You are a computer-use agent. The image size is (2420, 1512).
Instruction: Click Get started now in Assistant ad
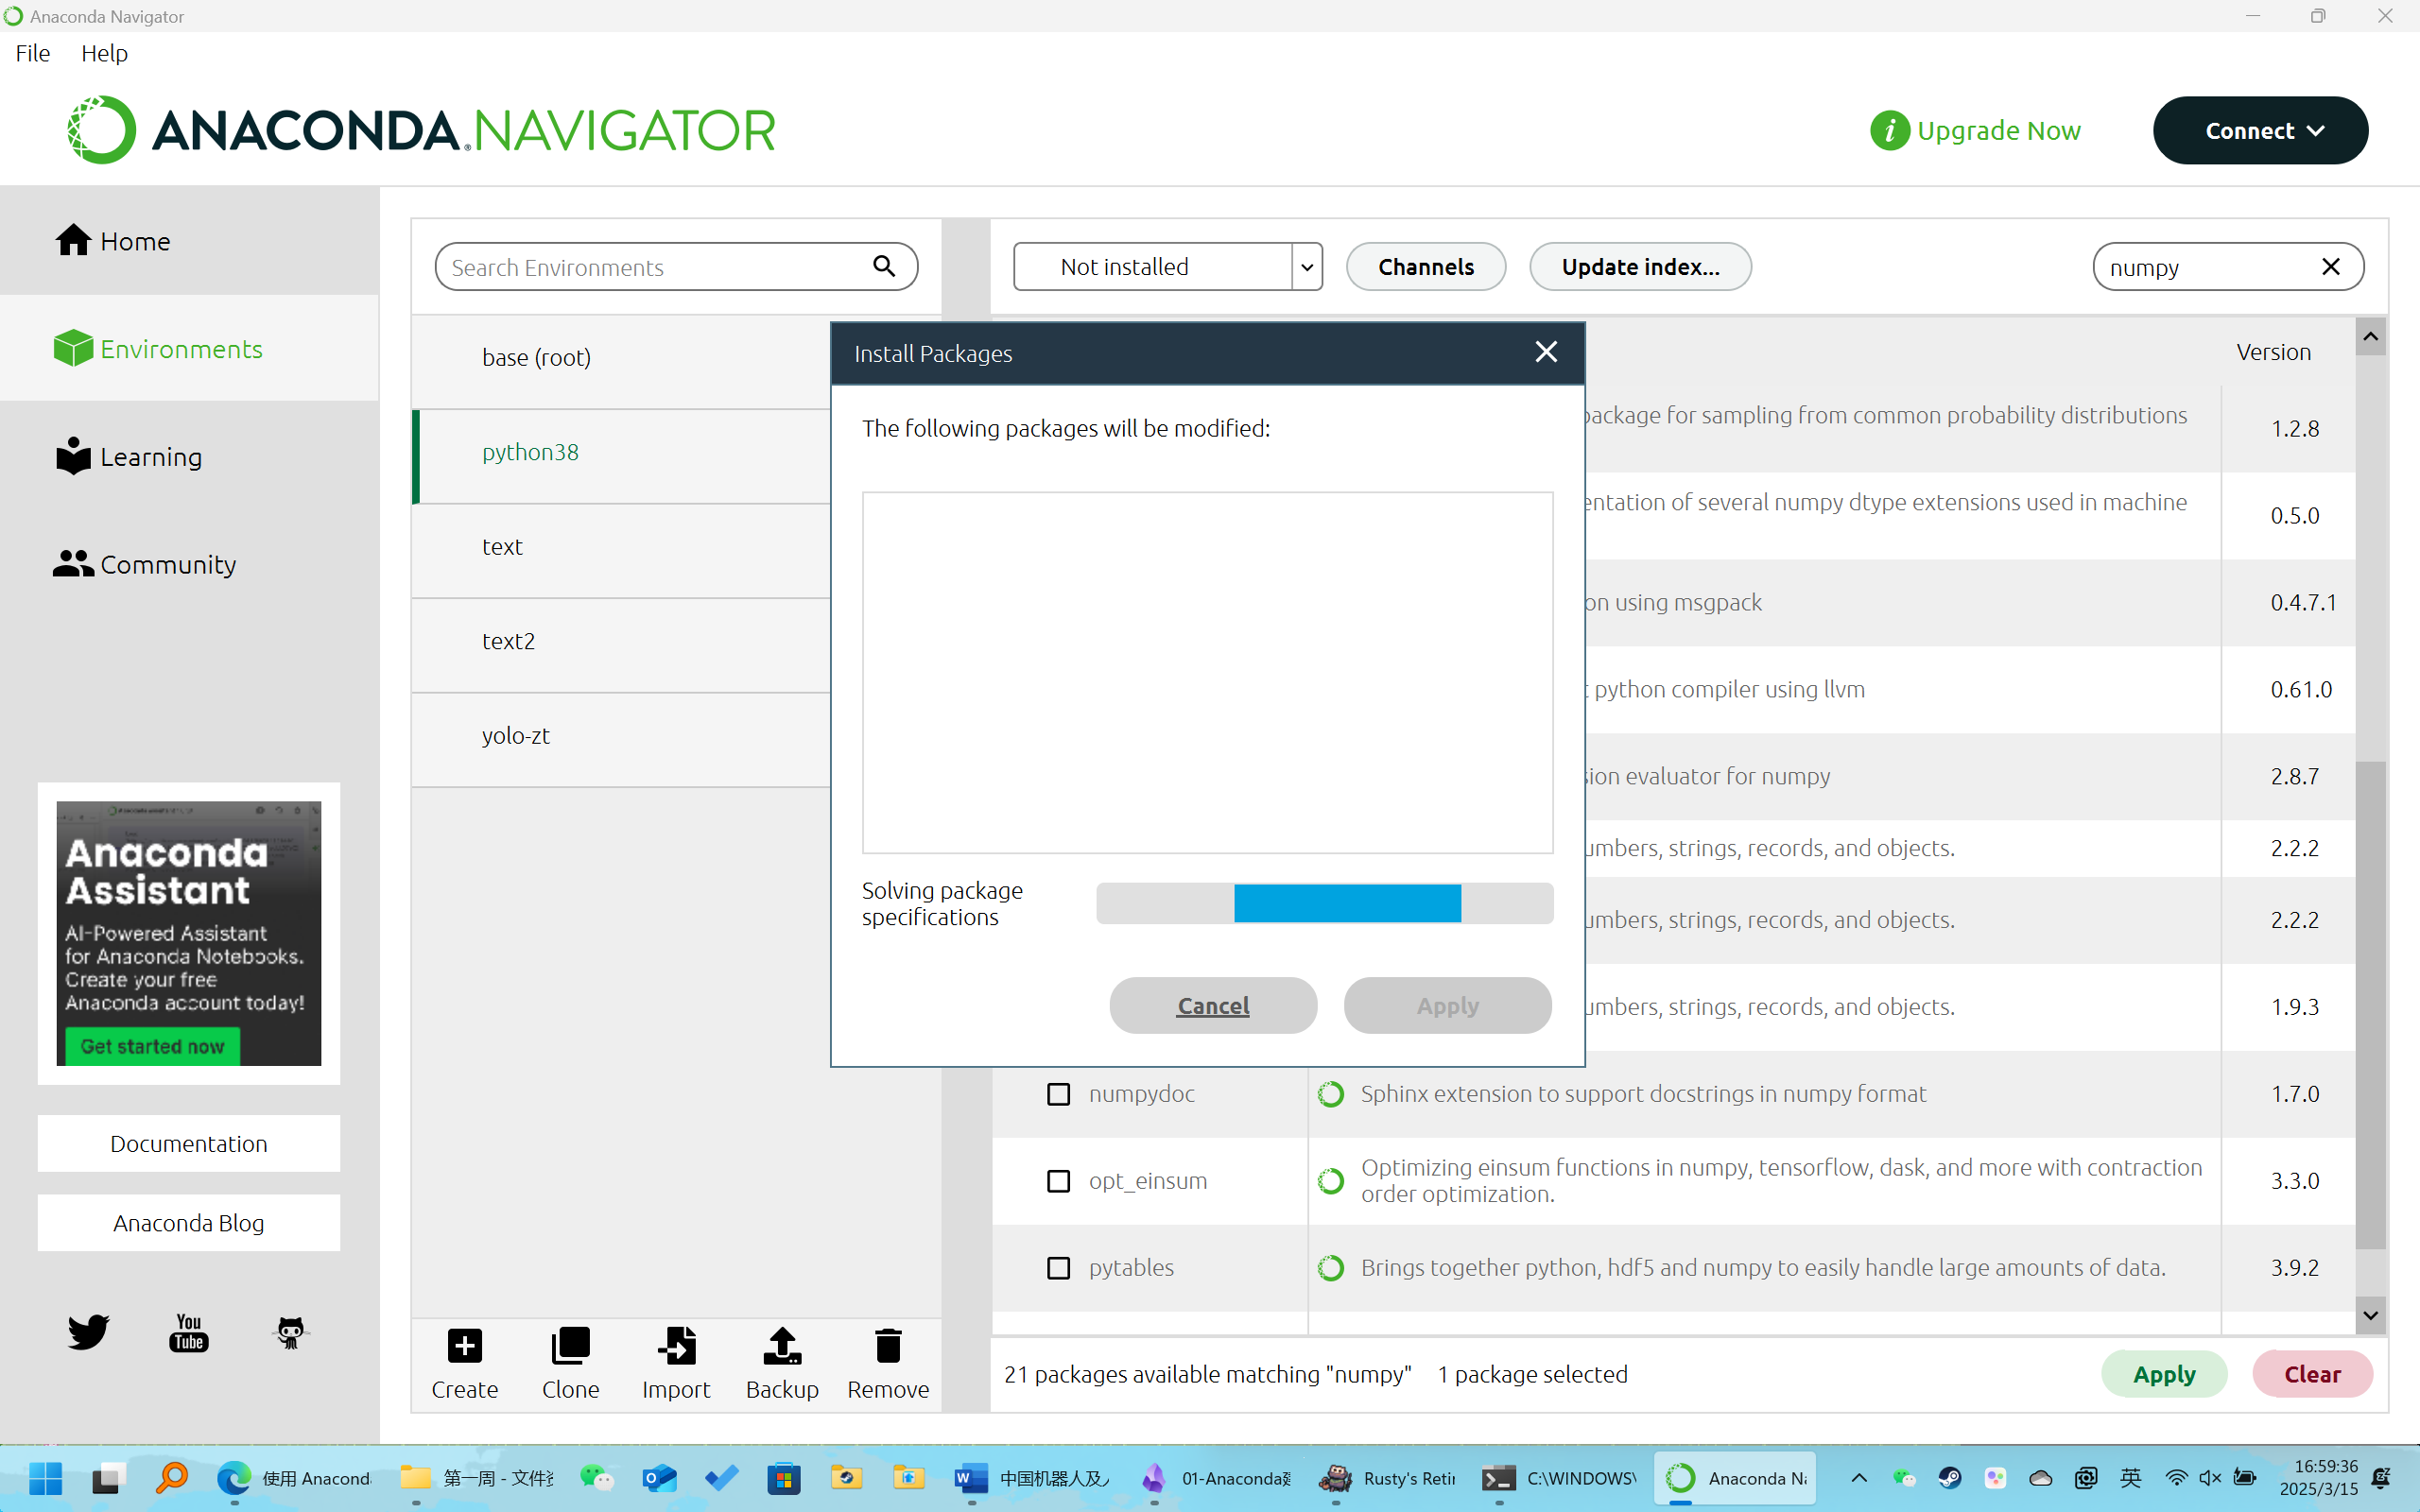point(153,1046)
